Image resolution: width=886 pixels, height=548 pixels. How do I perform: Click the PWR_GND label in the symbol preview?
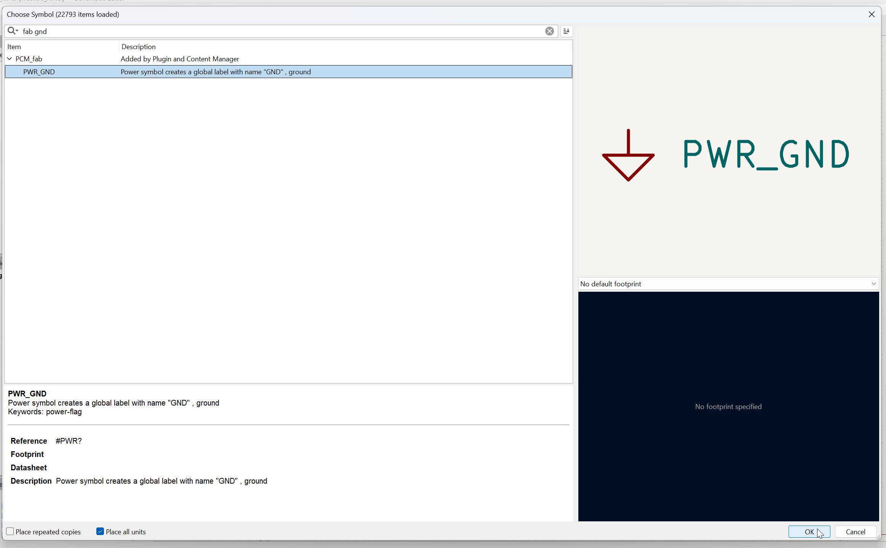click(766, 154)
